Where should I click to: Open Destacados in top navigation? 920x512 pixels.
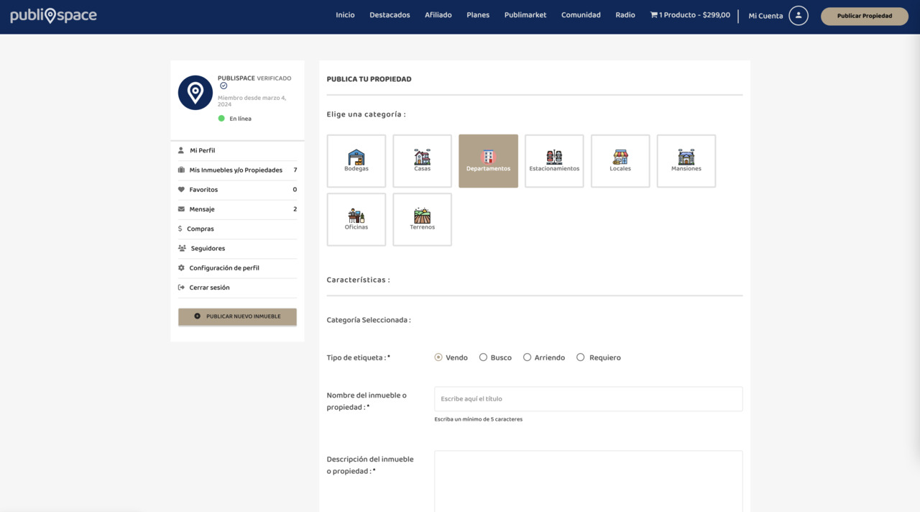pos(390,15)
